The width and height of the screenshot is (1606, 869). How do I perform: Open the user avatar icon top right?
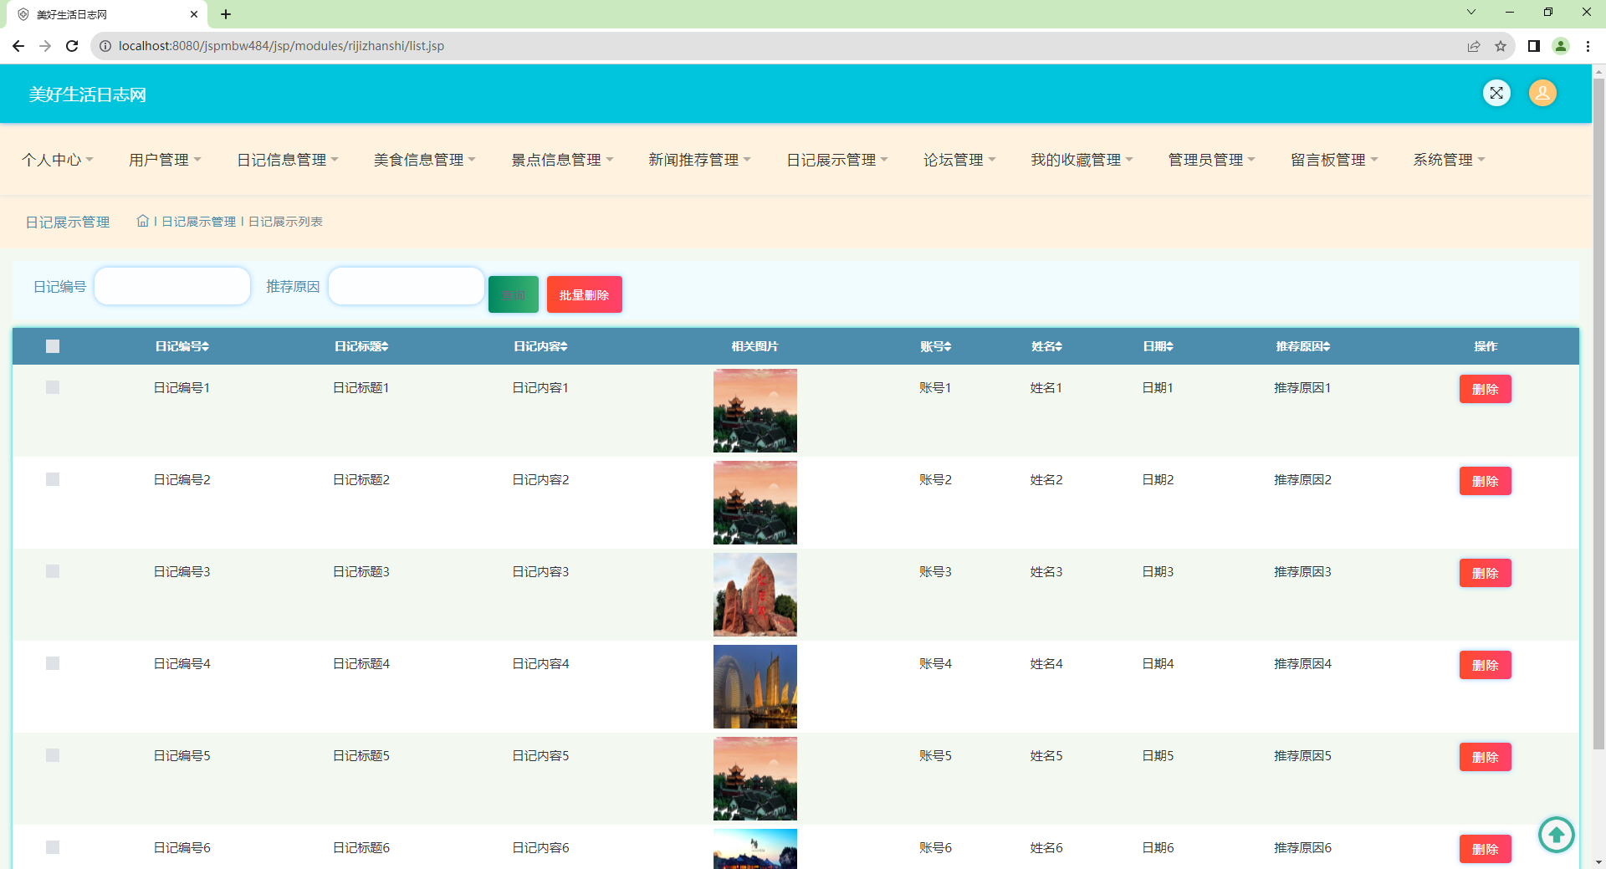[x=1542, y=93]
